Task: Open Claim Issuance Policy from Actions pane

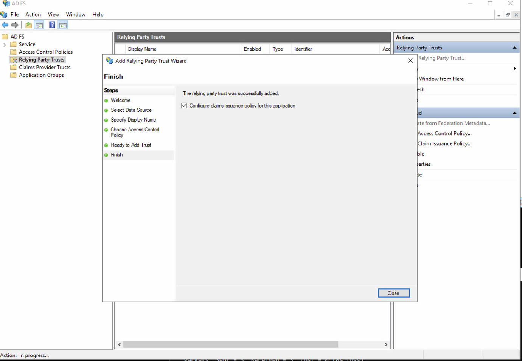Action: [x=444, y=143]
